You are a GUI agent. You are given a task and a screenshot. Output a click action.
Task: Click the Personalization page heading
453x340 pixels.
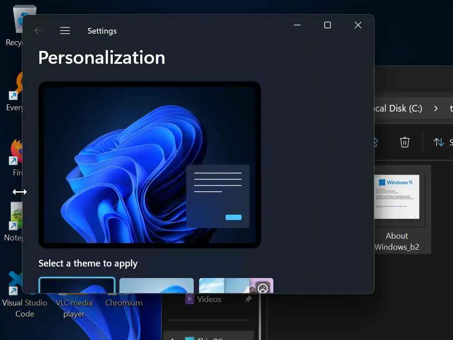(x=102, y=58)
